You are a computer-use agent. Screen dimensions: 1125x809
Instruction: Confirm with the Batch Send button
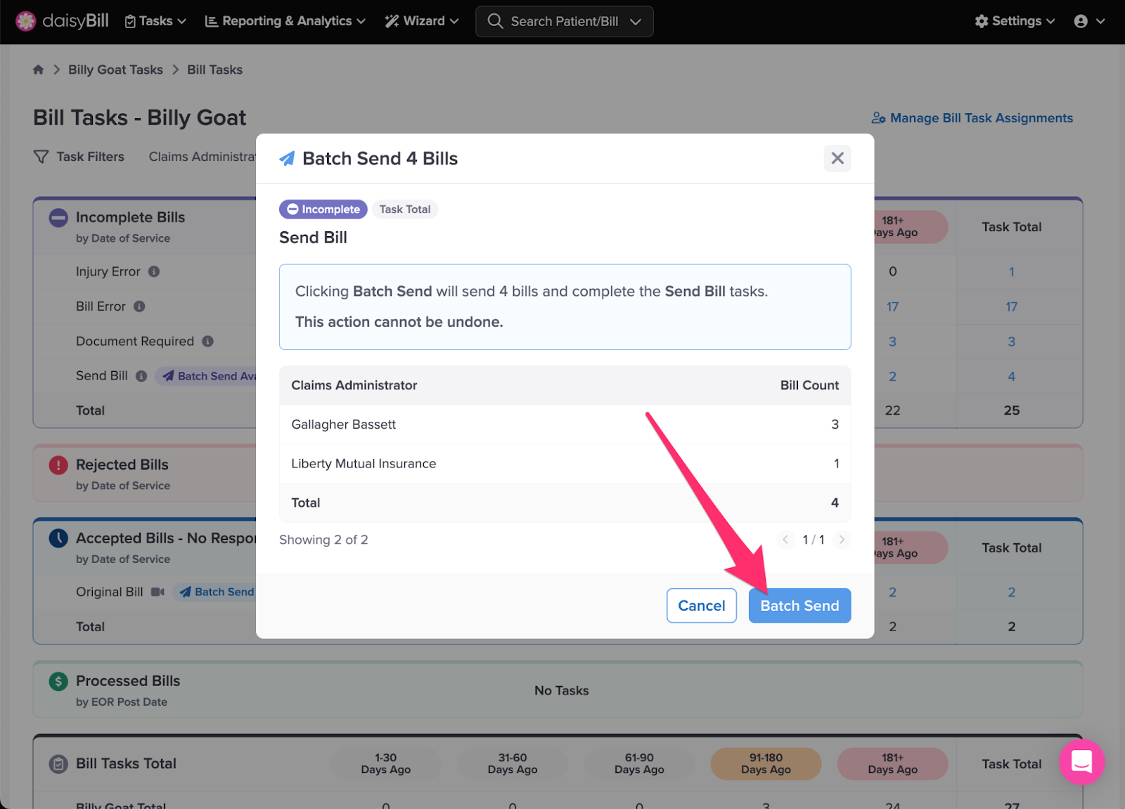(799, 606)
